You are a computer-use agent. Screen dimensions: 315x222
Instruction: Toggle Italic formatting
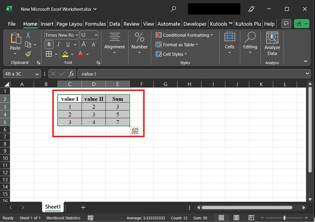[x=59, y=44]
